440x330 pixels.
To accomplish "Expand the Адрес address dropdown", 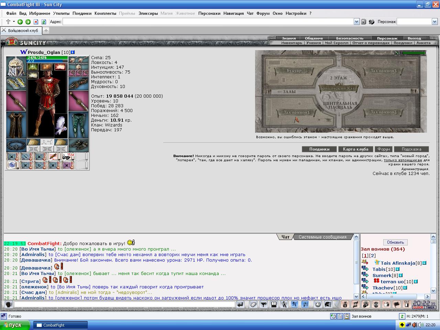I will [356, 22].
